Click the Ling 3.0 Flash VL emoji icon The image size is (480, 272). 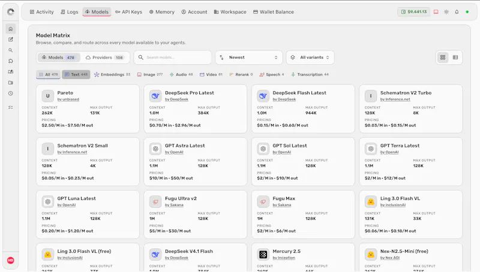coord(371,202)
